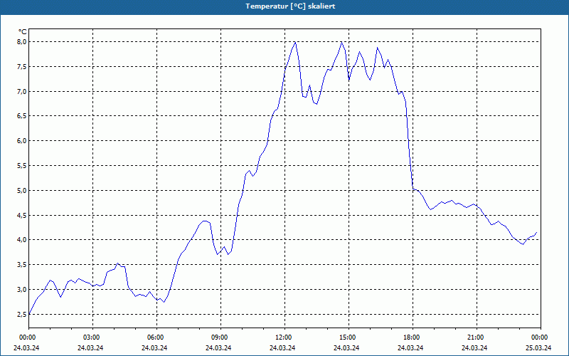569x356 pixels.
Task: Click the 09:00 time label
Action: (220, 337)
